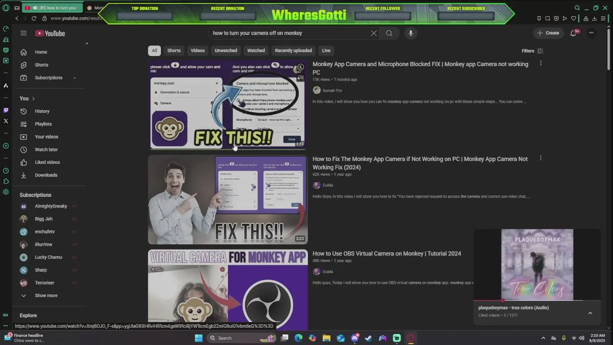Open browser history clock in Opera sidebar
The width and height of the screenshot is (613, 345).
pyautogui.click(x=6, y=171)
